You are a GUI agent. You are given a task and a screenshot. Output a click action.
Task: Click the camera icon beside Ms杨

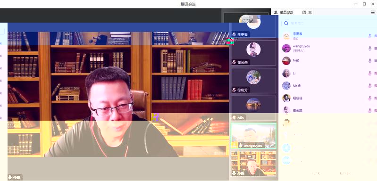(376, 86)
